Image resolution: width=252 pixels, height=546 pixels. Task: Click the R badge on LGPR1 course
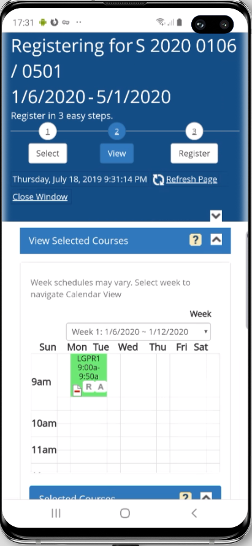89,386
